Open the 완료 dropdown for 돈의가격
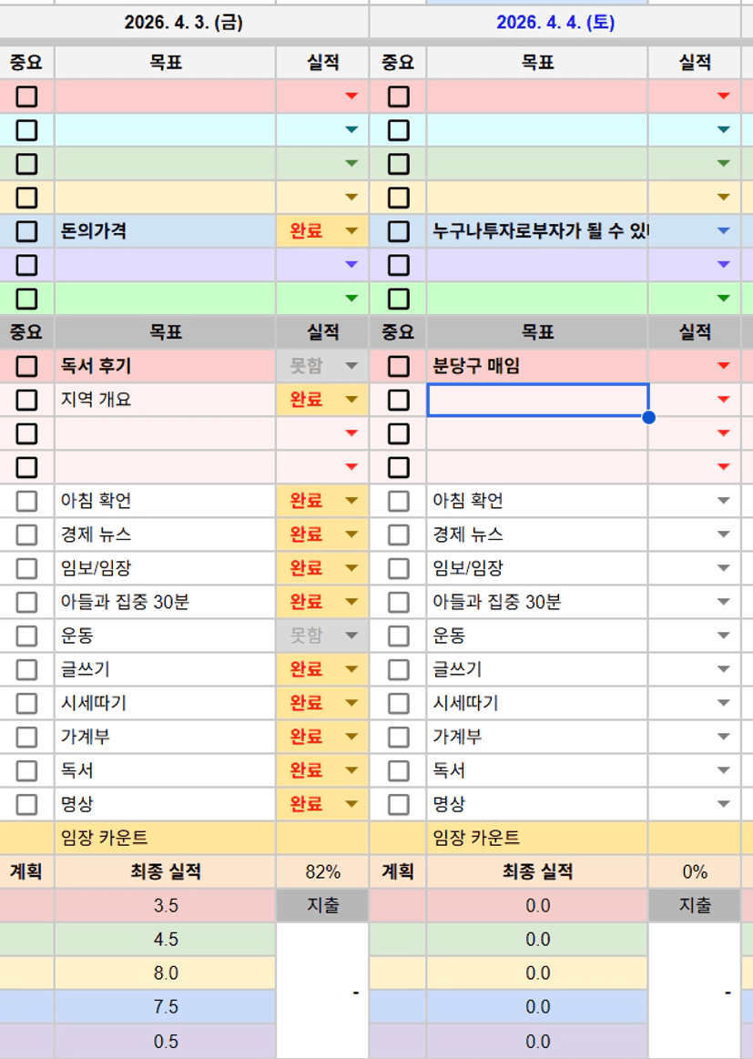This screenshot has width=753, height=1059. pos(351,231)
